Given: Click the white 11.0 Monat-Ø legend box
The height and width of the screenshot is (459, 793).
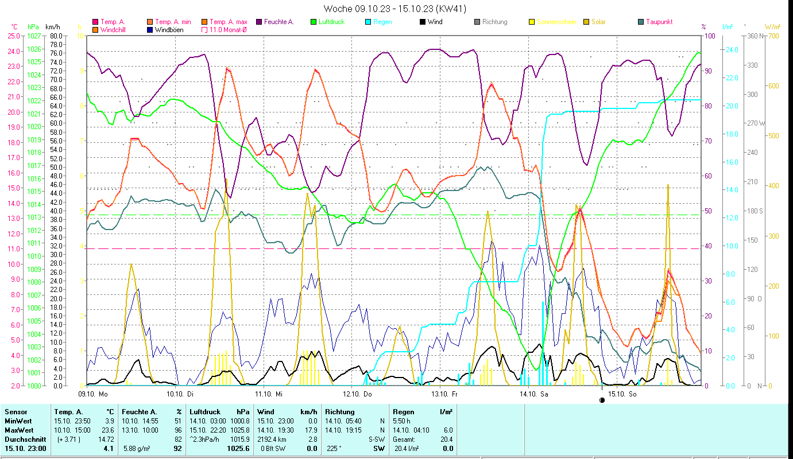Looking at the screenshot, I should pyautogui.click(x=204, y=29).
